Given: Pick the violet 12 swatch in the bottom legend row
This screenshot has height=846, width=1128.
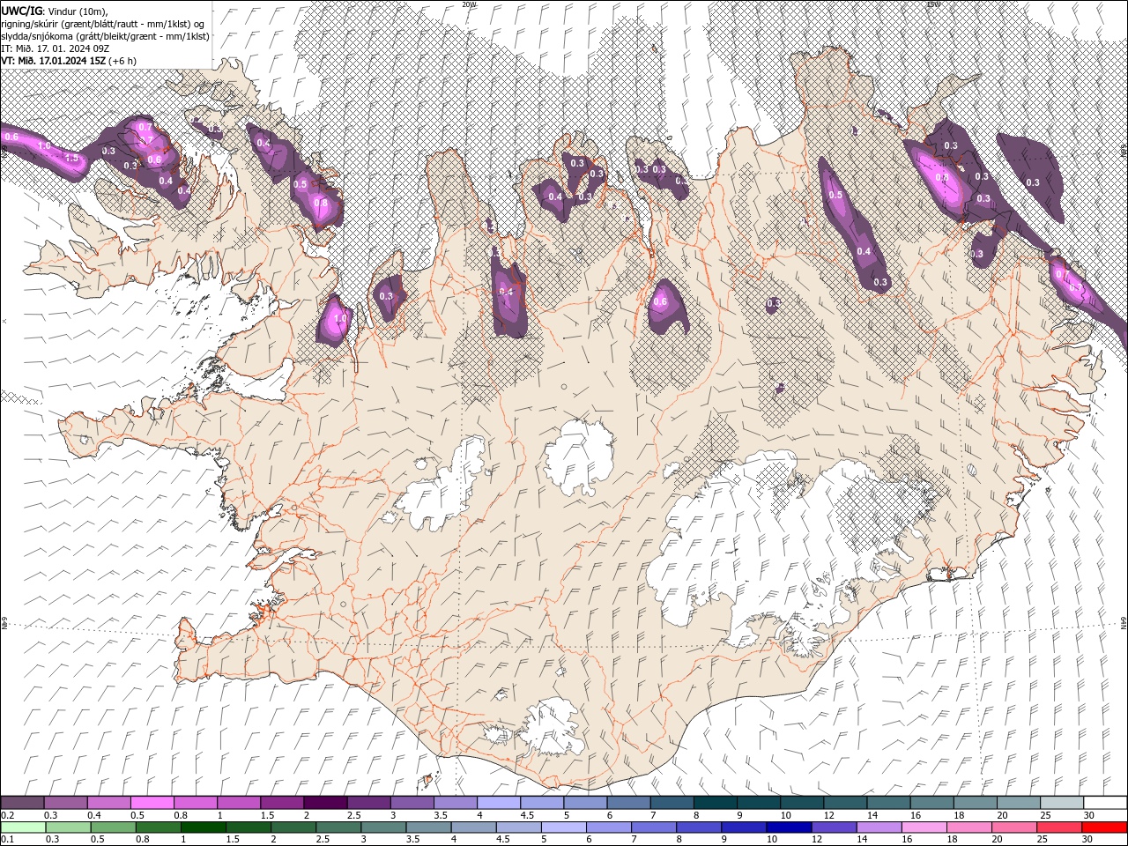Looking at the screenshot, I should [834, 827].
